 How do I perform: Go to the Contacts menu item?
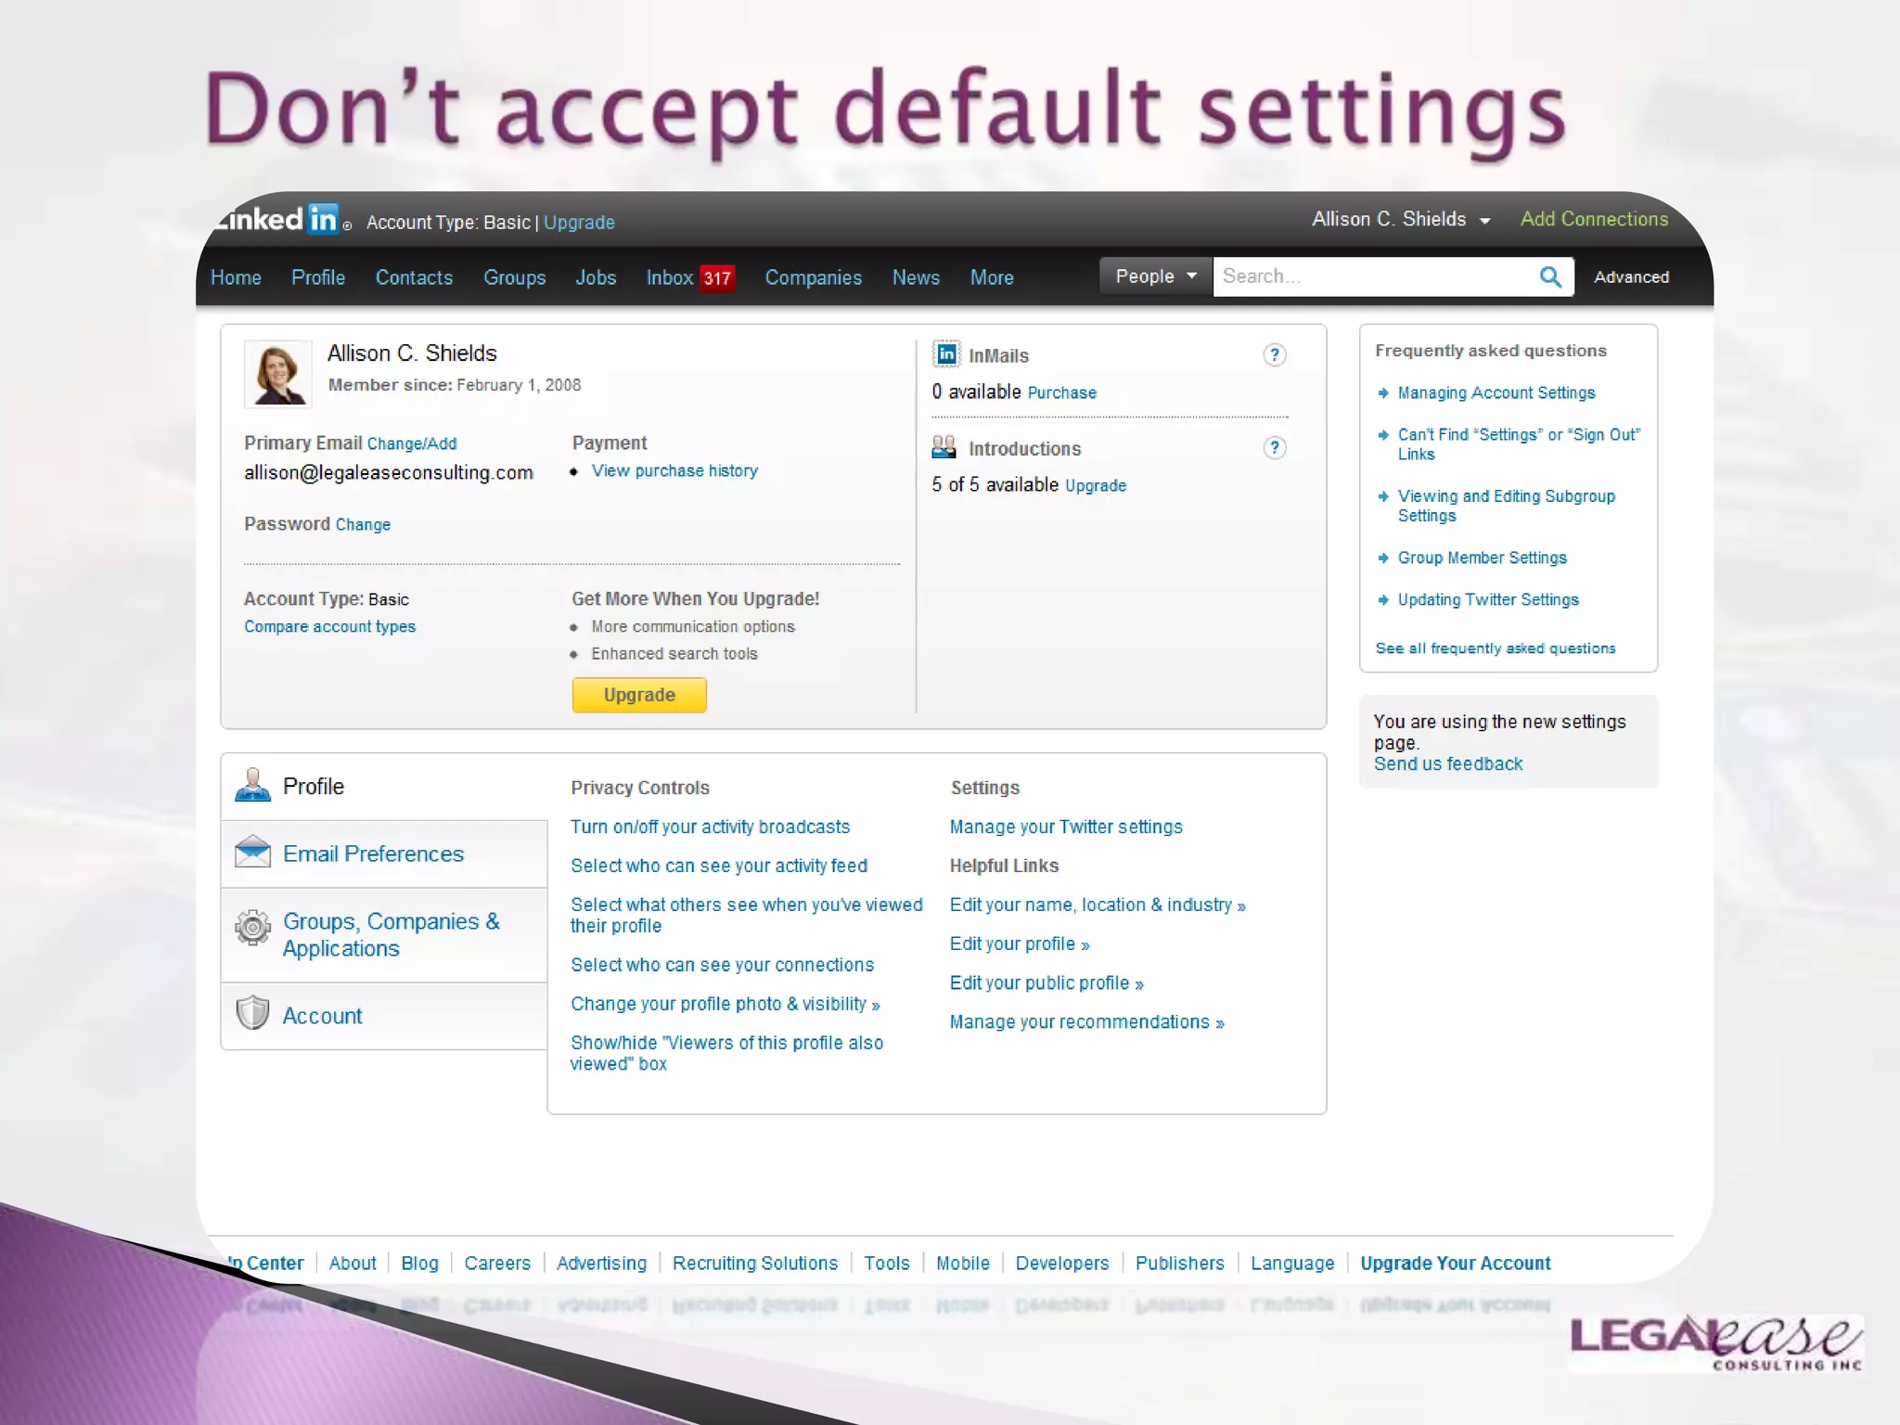click(414, 277)
